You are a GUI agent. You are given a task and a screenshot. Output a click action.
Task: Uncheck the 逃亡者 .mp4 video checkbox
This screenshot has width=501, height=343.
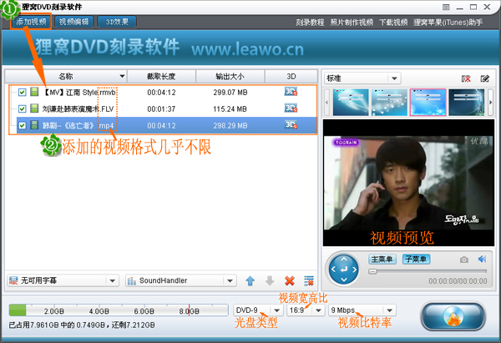pos(22,125)
